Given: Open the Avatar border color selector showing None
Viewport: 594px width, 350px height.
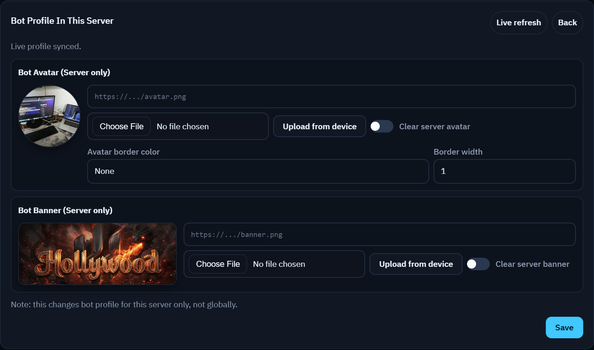Looking at the screenshot, I should (x=258, y=171).
